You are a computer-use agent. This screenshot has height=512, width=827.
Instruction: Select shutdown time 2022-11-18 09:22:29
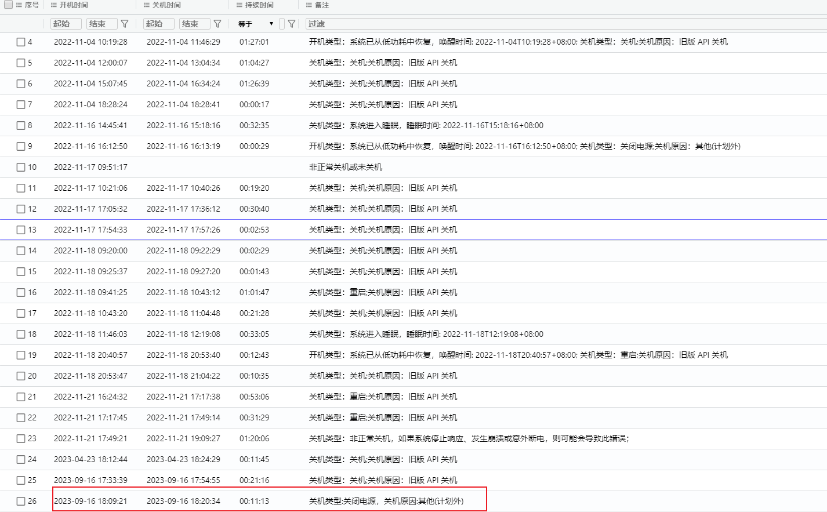(x=183, y=250)
